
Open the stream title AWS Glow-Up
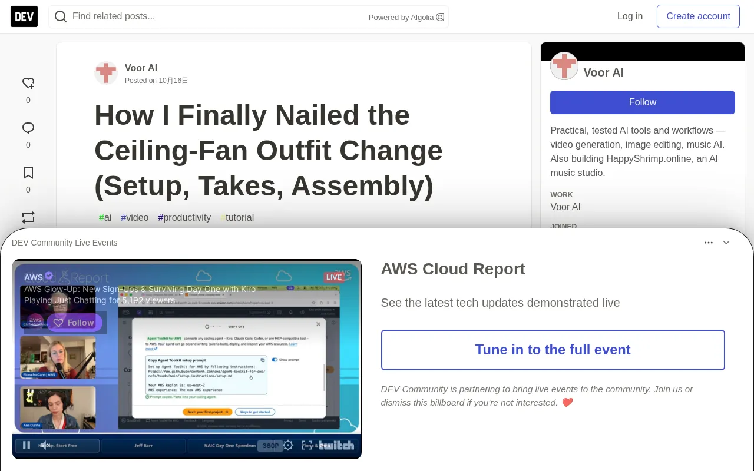click(x=140, y=289)
